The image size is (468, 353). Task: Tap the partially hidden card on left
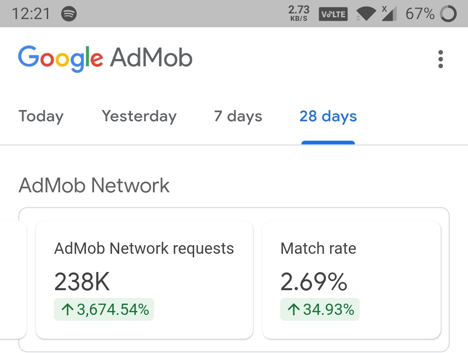(13, 279)
